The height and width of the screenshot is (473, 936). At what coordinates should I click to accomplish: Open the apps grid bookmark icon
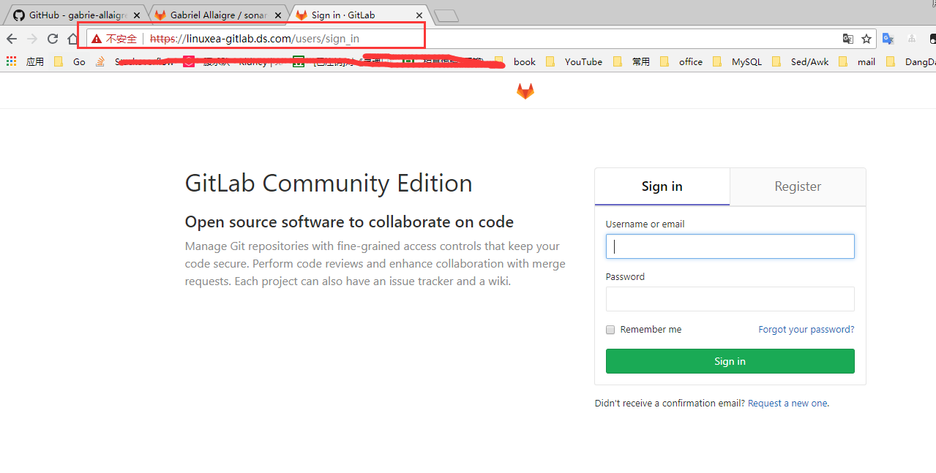tap(12, 61)
